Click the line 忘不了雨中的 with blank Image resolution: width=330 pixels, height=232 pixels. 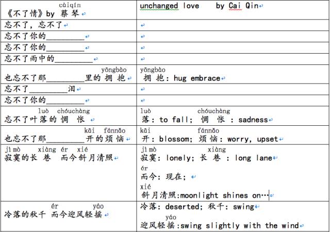[x=48, y=59]
